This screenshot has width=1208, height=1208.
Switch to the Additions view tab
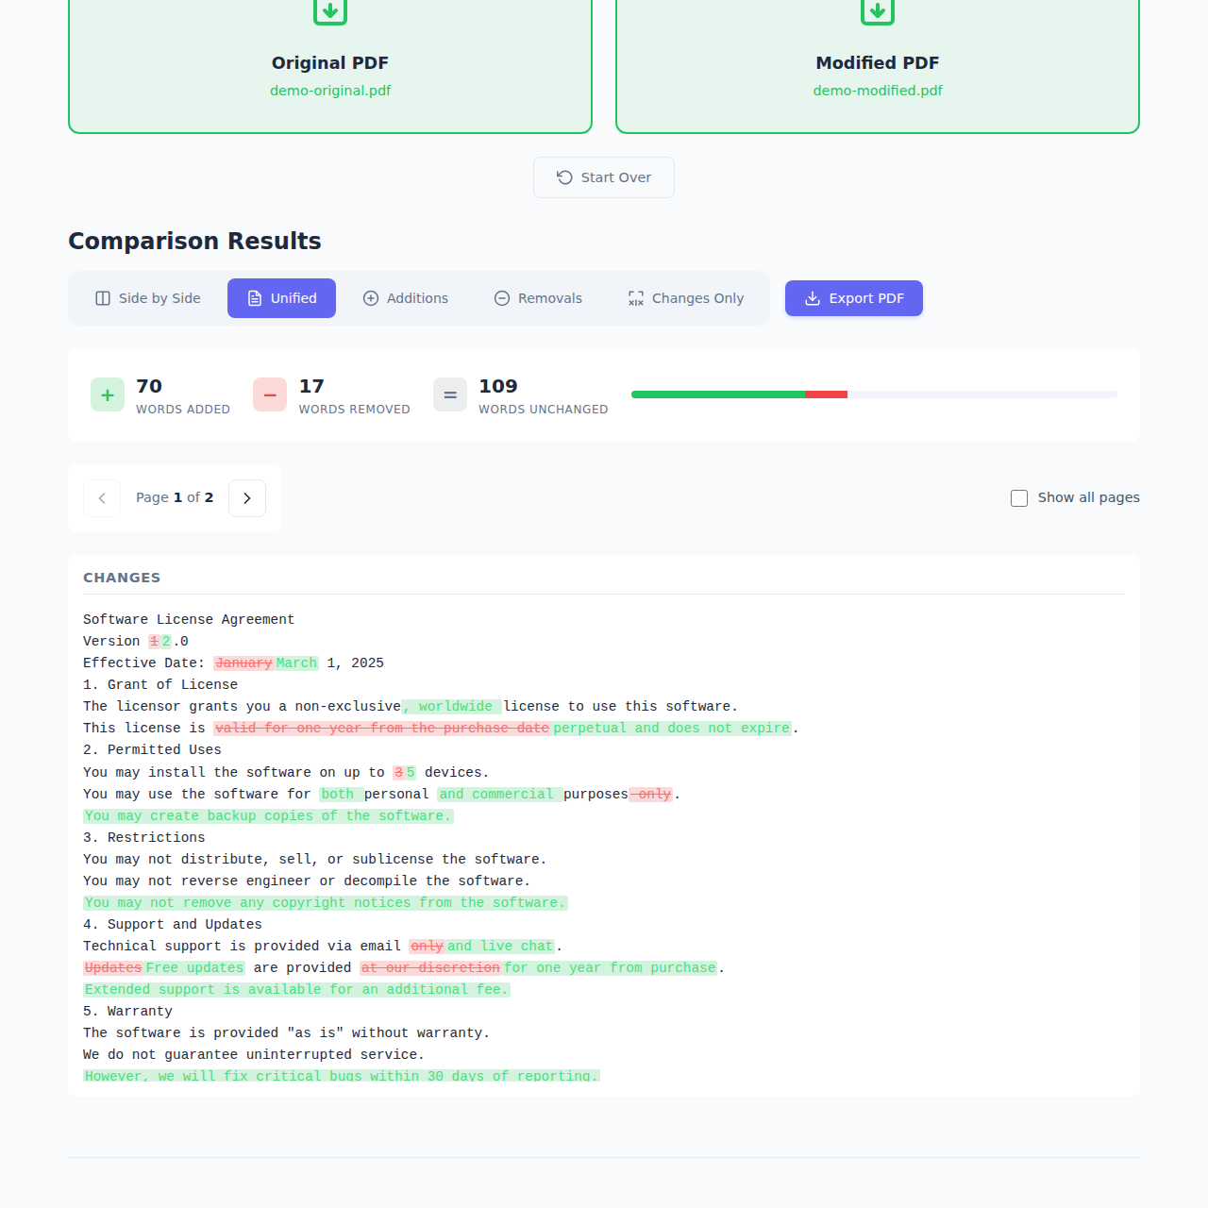pos(406,298)
